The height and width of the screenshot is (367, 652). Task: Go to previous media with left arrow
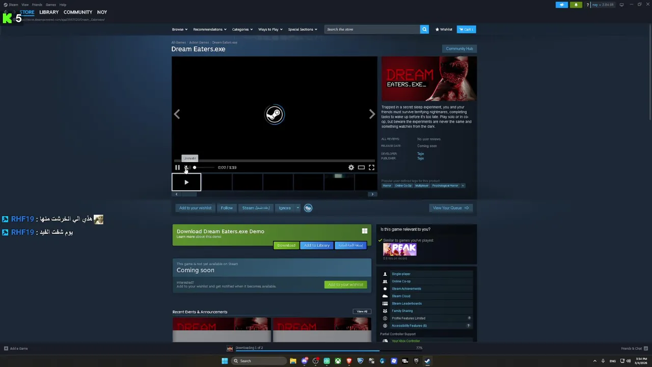(x=177, y=114)
